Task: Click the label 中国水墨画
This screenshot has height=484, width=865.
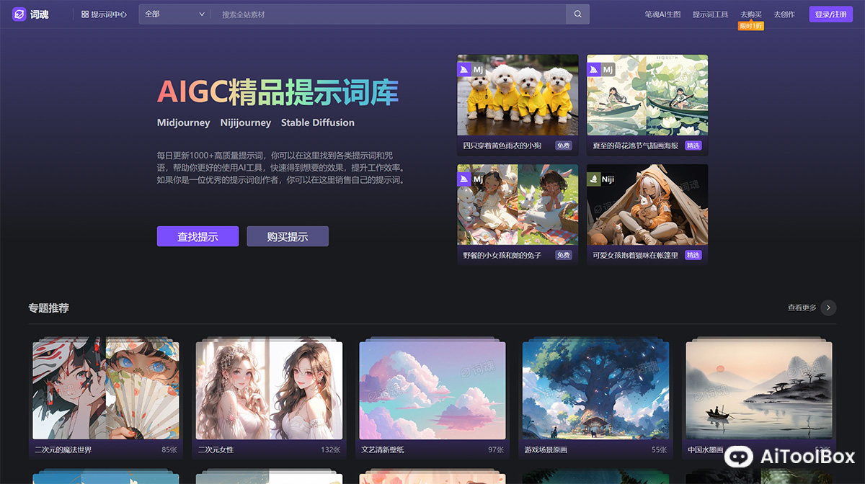Action: pos(706,450)
